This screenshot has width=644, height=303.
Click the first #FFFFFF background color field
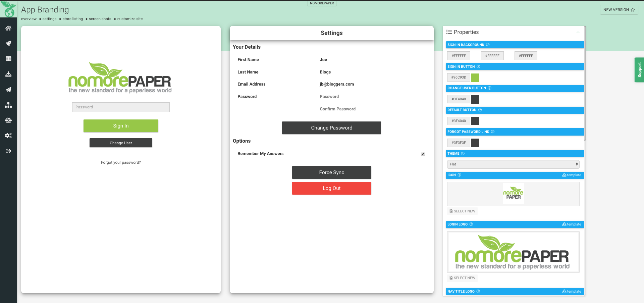click(x=459, y=56)
